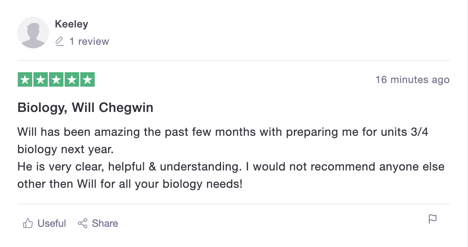468x247 pixels.
Task: Click the fourth green rating star
Action: (x=72, y=80)
